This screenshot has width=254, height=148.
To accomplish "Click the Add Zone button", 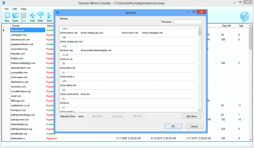I will 191,116.
